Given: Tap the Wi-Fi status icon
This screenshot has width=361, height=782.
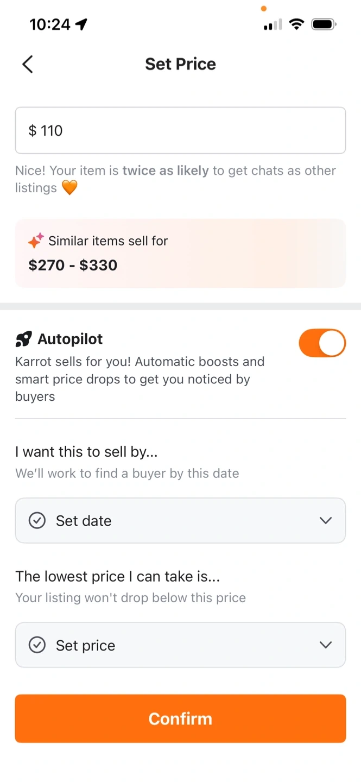Looking at the screenshot, I should point(296,24).
